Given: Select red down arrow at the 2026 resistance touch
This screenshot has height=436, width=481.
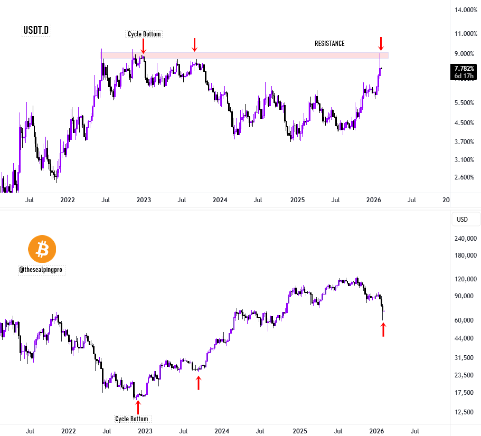Looking at the screenshot, I should 382,43.
